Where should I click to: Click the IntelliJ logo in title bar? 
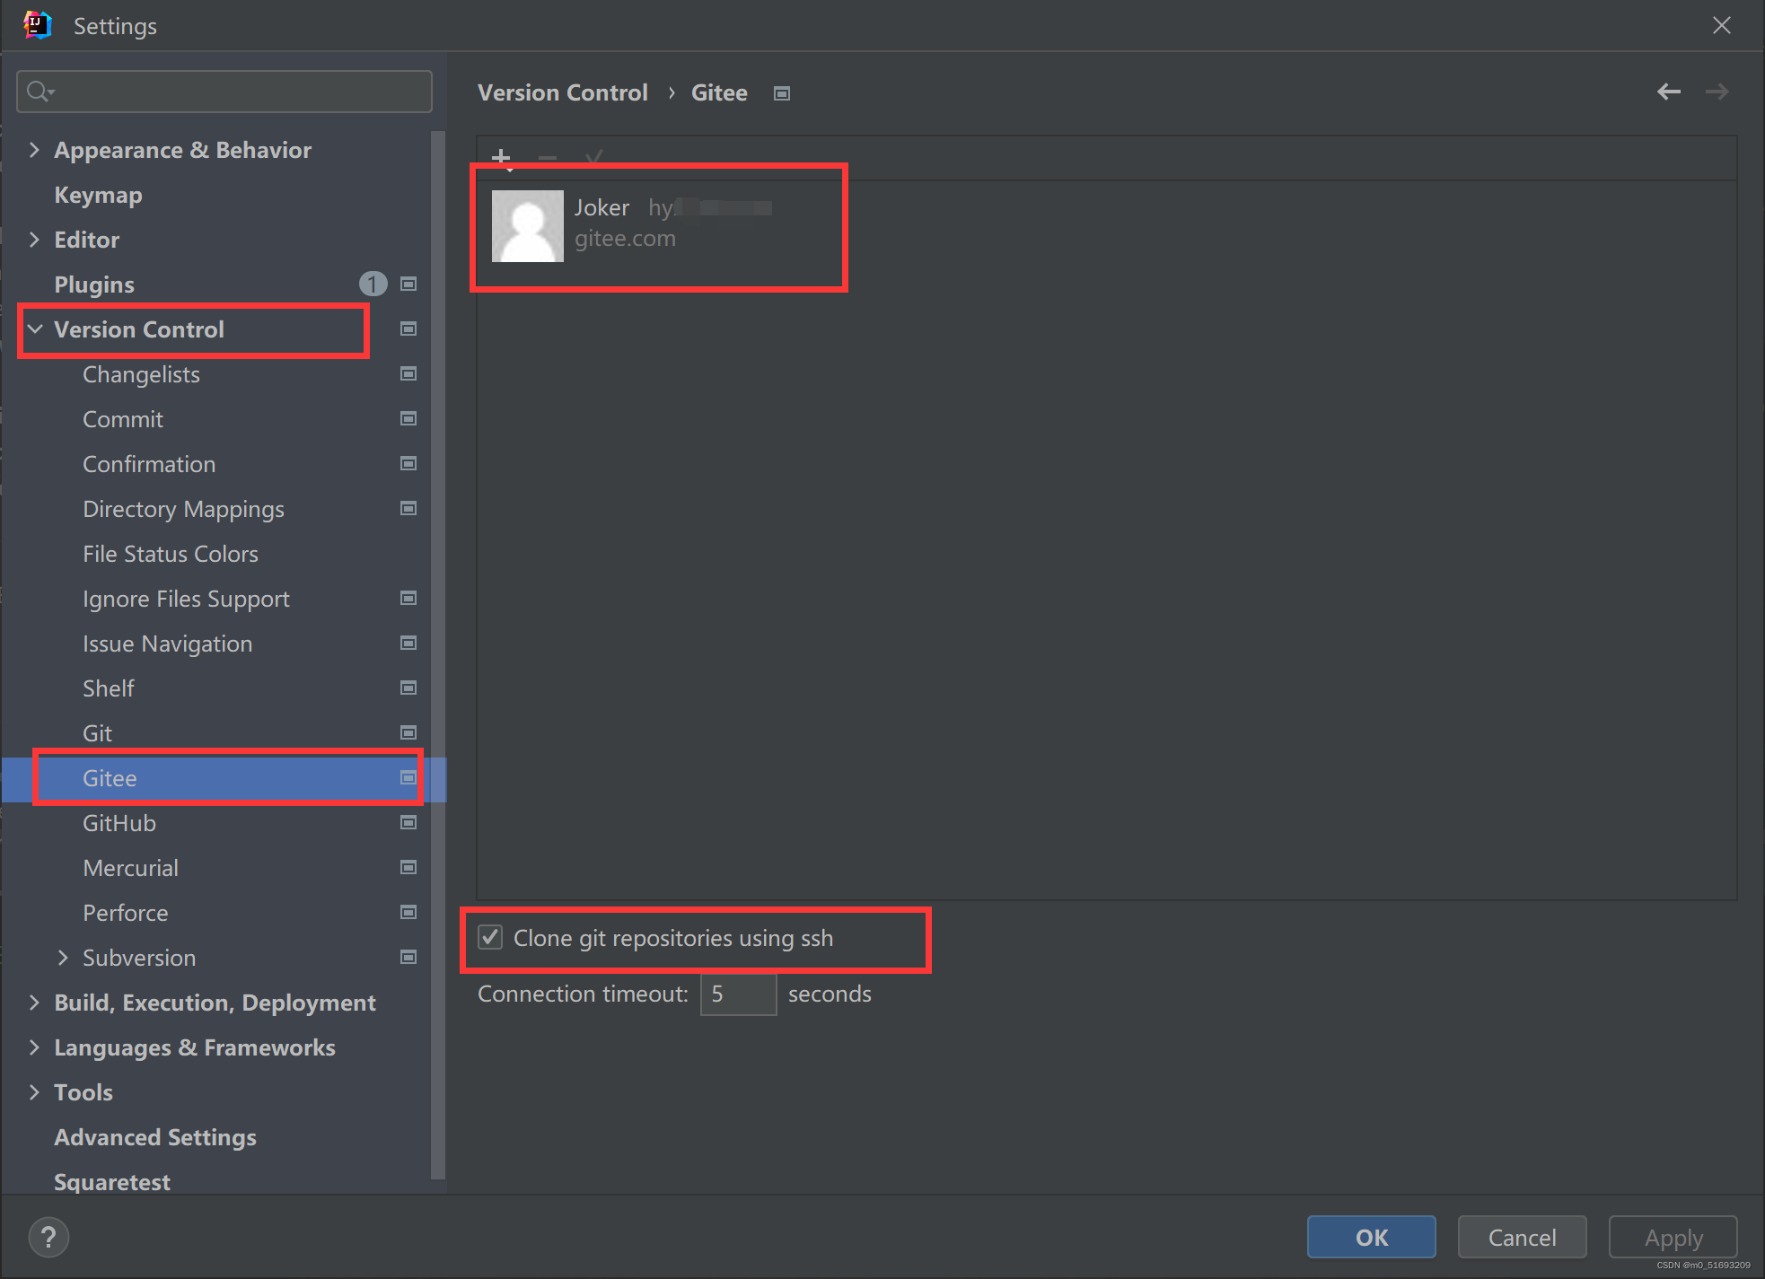pyautogui.click(x=37, y=25)
